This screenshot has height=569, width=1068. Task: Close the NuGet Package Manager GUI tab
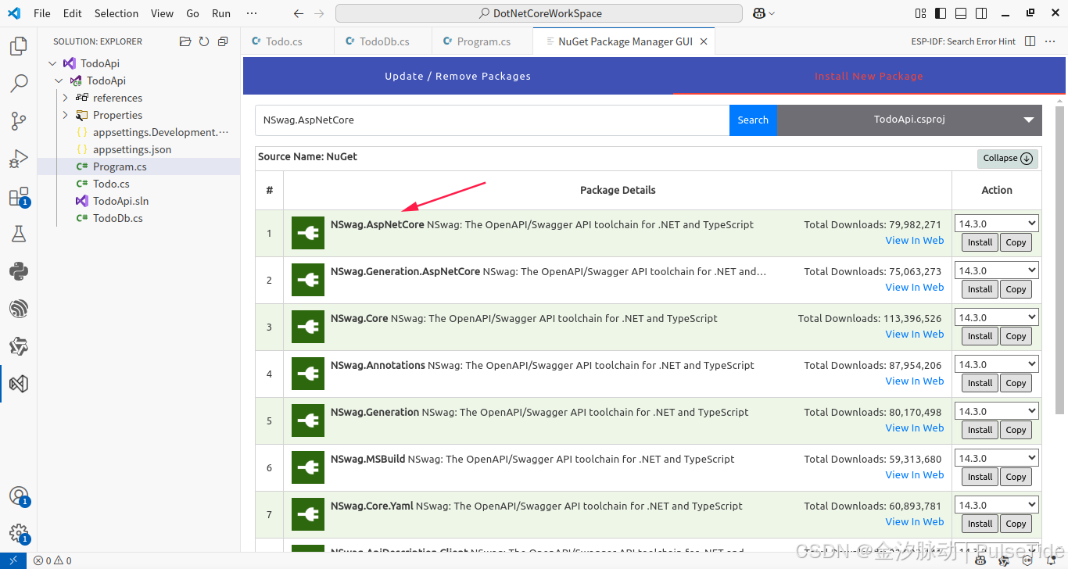tap(704, 41)
